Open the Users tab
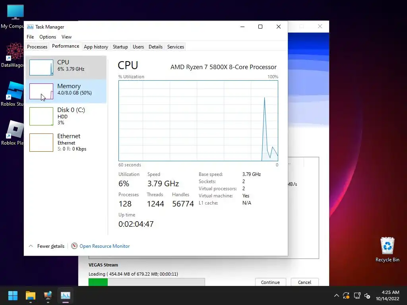Image resolution: width=407 pixels, height=305 pixels. tap(138, 47)
